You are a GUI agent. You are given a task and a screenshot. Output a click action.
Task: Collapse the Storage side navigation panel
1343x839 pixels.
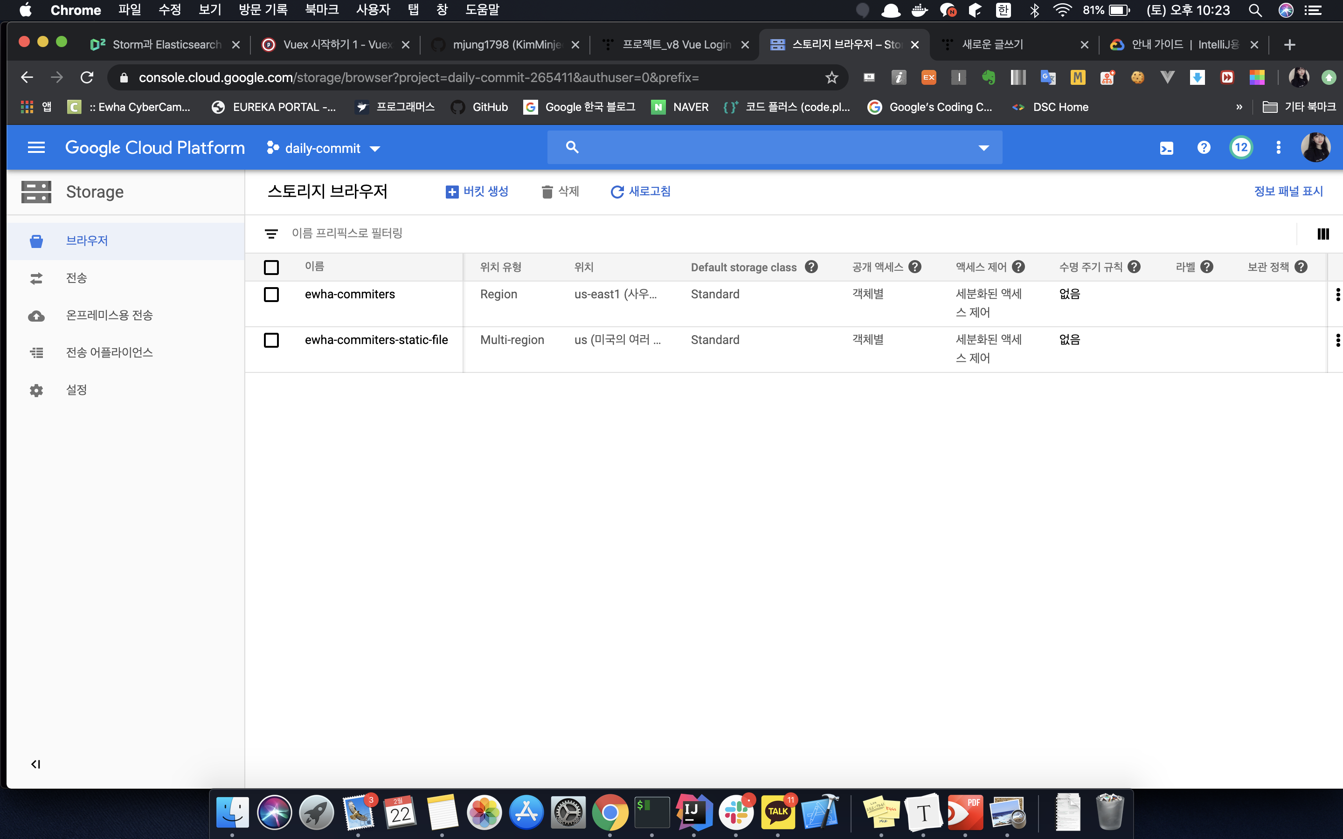(35, 764)
